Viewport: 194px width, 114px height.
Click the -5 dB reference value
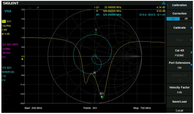coord(6,34)
